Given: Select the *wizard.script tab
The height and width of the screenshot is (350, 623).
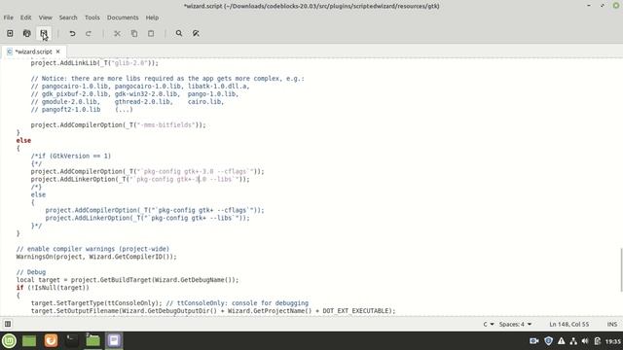Looking at the screenshot, I should [34, 52].
